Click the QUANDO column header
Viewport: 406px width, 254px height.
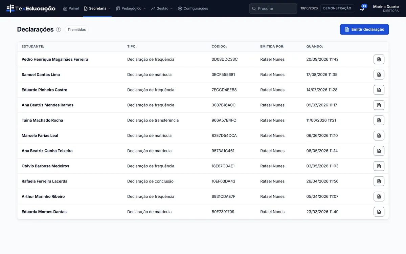click(x=315, y=47)
